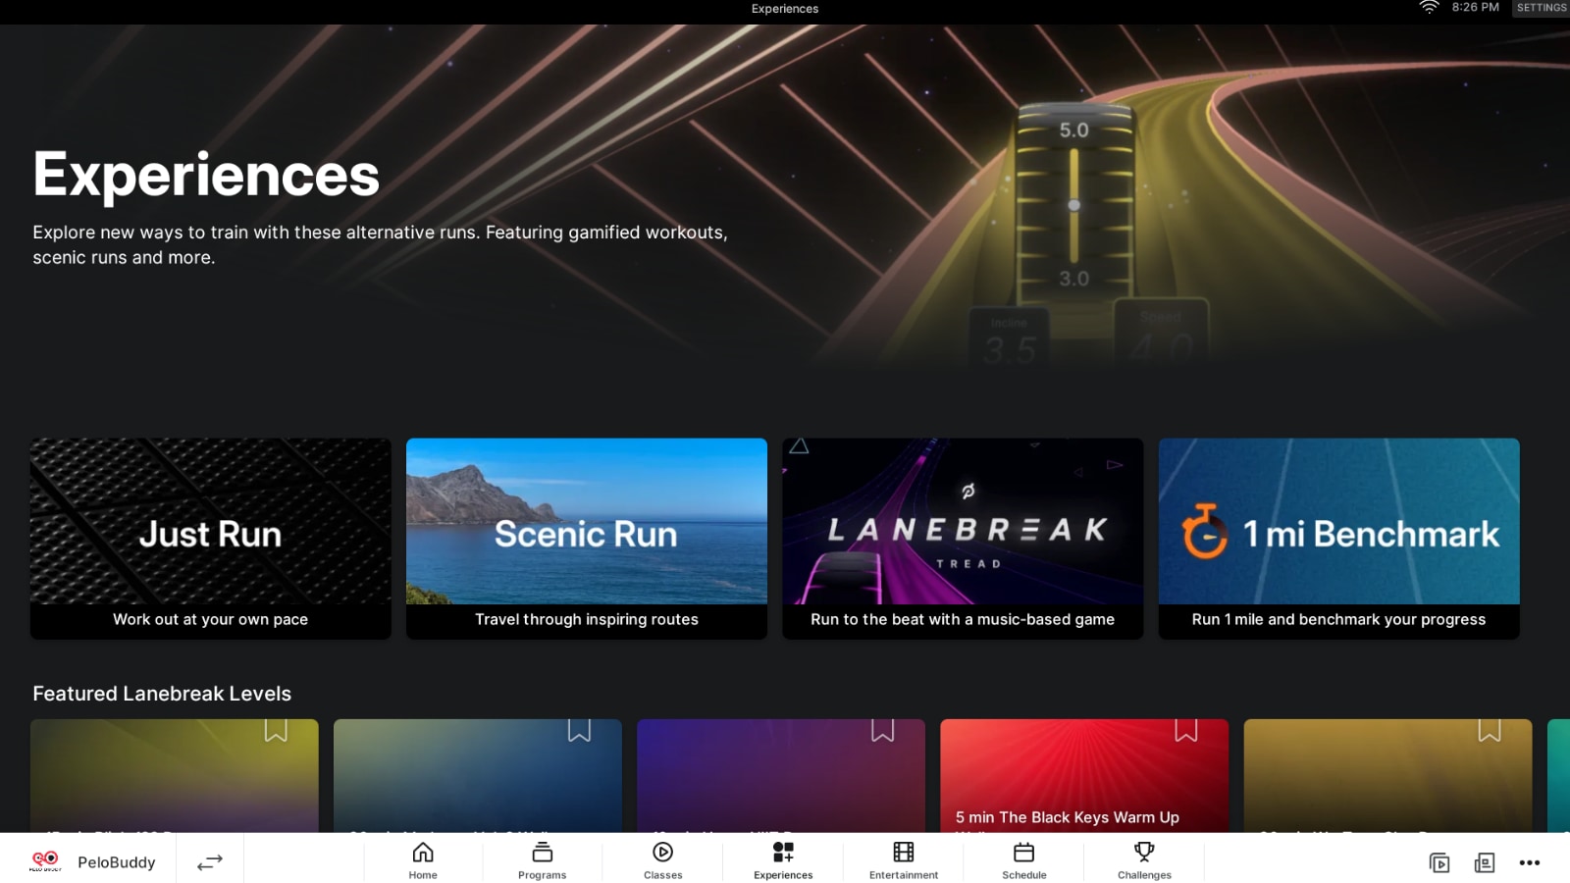The height and width of the screenshot is (883, 1570).
Task: Open the Classes tab
Action: click(663, 859)
